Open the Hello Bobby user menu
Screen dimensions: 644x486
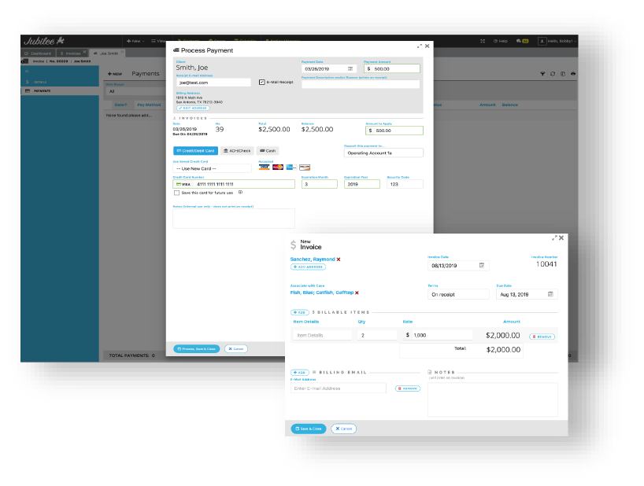(557, 41)
